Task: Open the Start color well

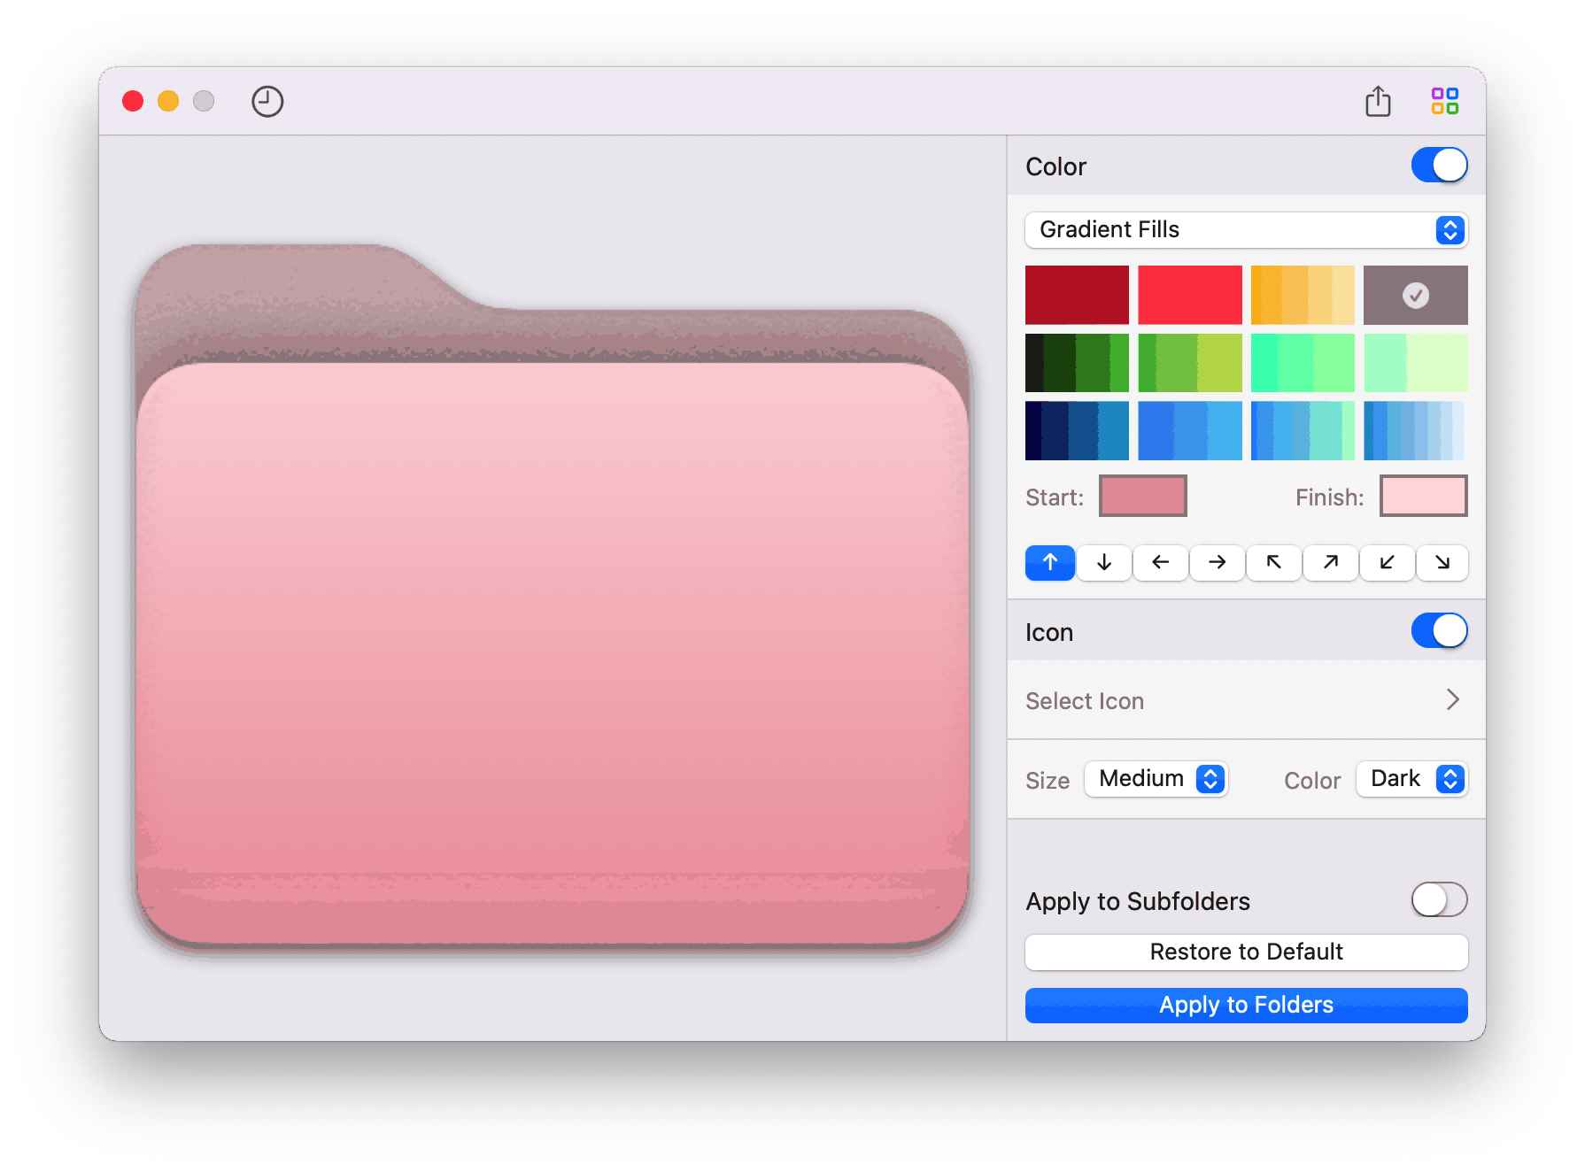Action: pyautogui.click(x=1143, y=496)
